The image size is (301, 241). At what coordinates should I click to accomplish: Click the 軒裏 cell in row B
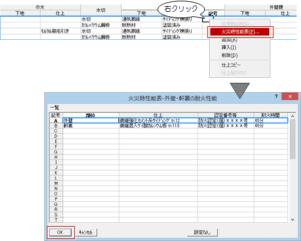[x=91, y=126]
